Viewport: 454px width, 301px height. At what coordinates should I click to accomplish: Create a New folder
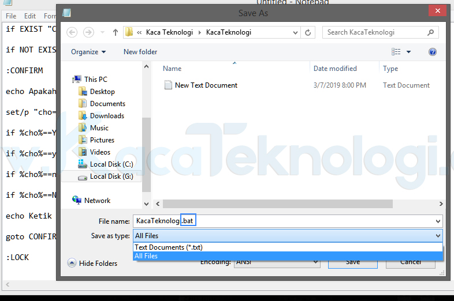140,52
